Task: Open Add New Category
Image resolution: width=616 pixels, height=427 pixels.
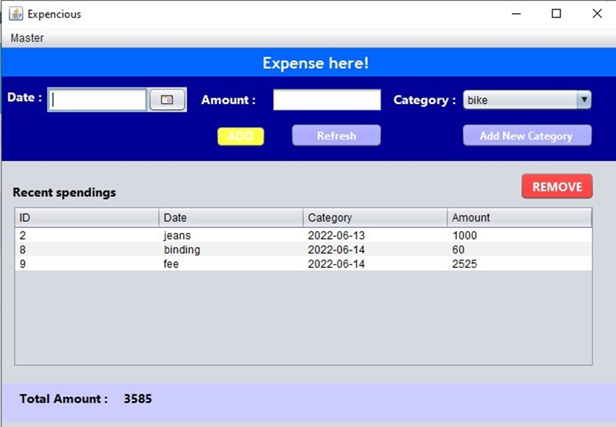Action: point(527,135)
